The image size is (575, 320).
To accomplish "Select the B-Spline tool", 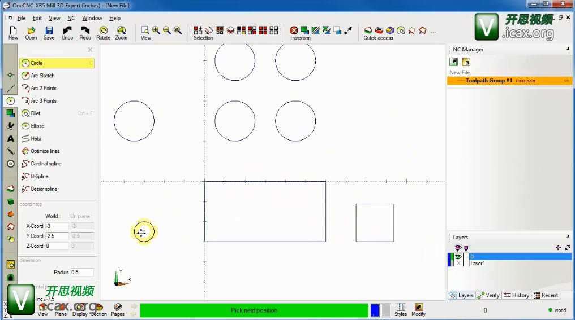I will pos(57,176).
